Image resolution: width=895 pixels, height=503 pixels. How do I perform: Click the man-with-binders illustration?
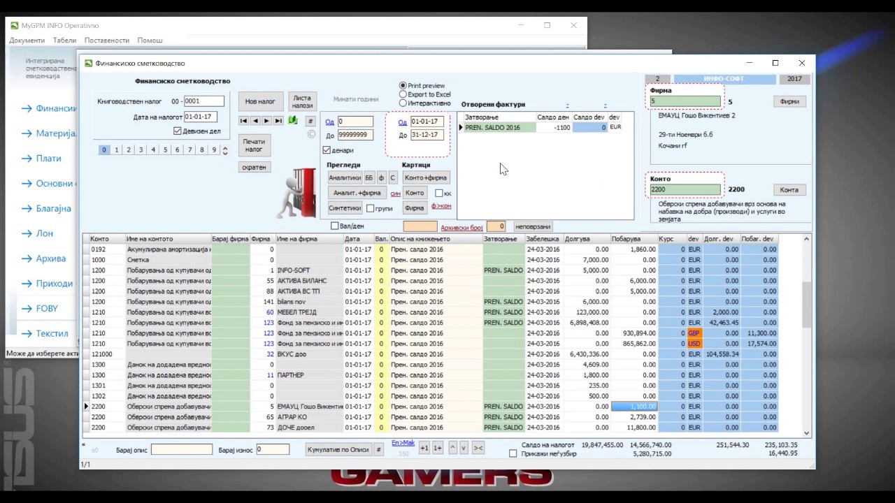(x=299, y=194)
